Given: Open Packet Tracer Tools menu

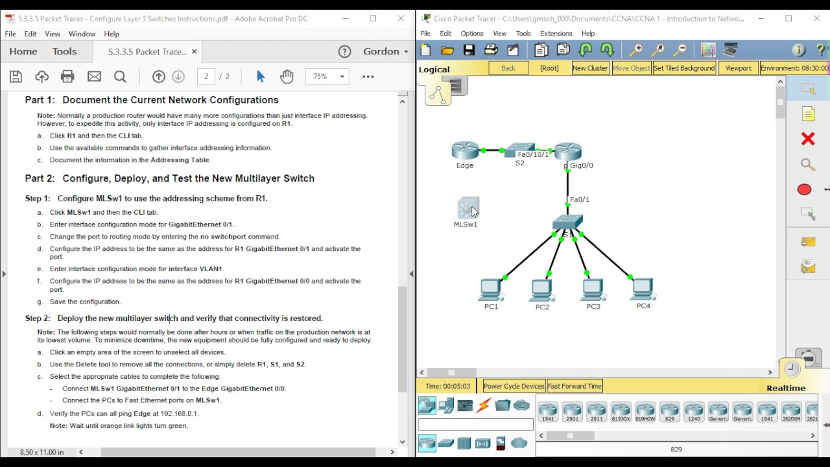Looking at the screenshot, I should (523, 33).
